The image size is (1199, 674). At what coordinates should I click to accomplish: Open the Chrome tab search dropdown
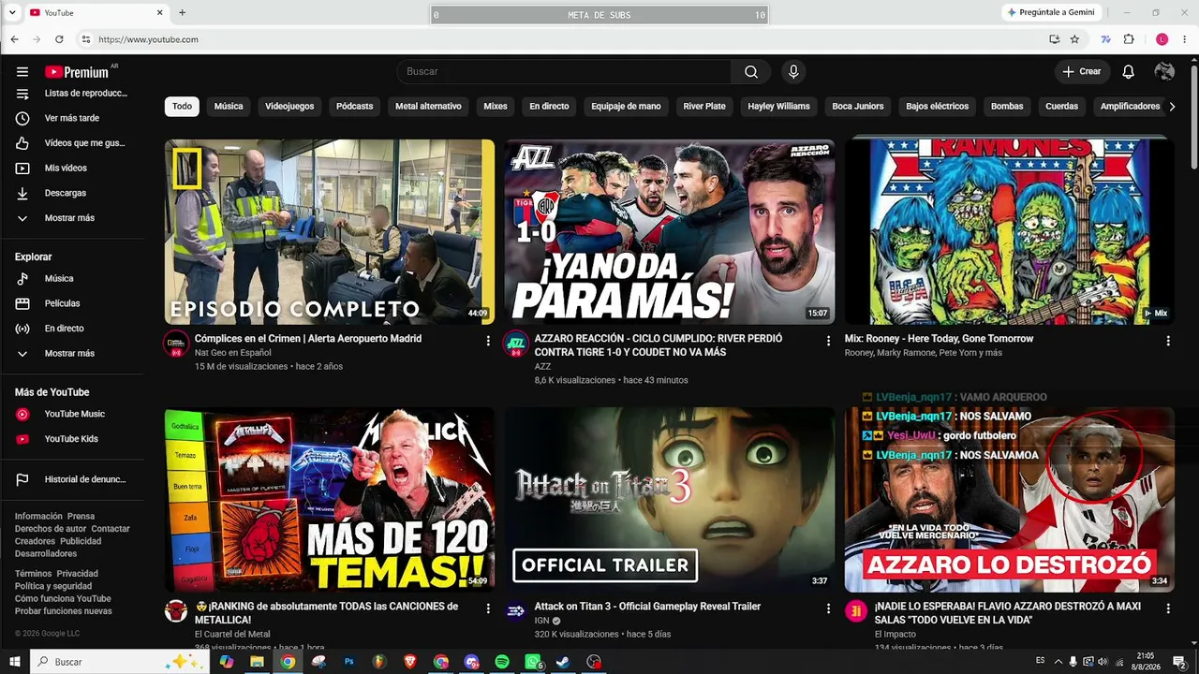point(12,13)
